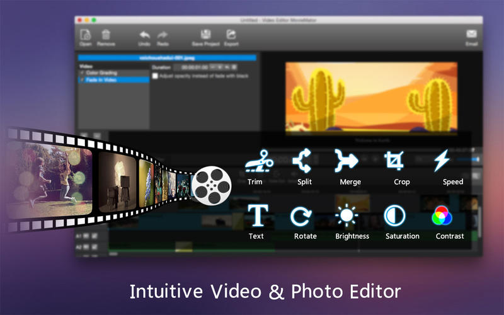
Task: Select the Merge arrows icon
Action: (346, 161)
